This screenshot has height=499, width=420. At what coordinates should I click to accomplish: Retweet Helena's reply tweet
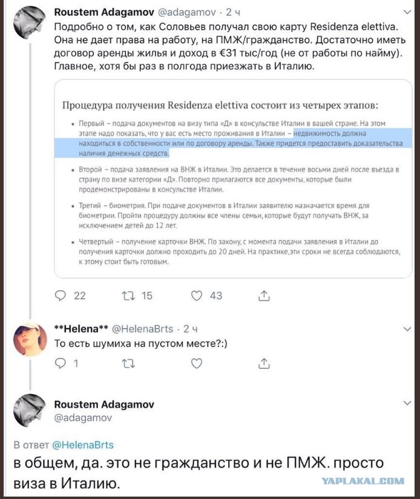pos(128,363)
